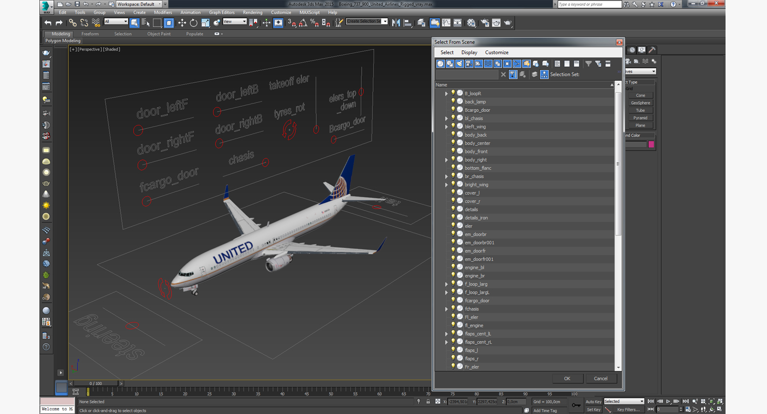Open the Modifiers menu
Viewport: 767px width, 414px height.
(163, 12)
